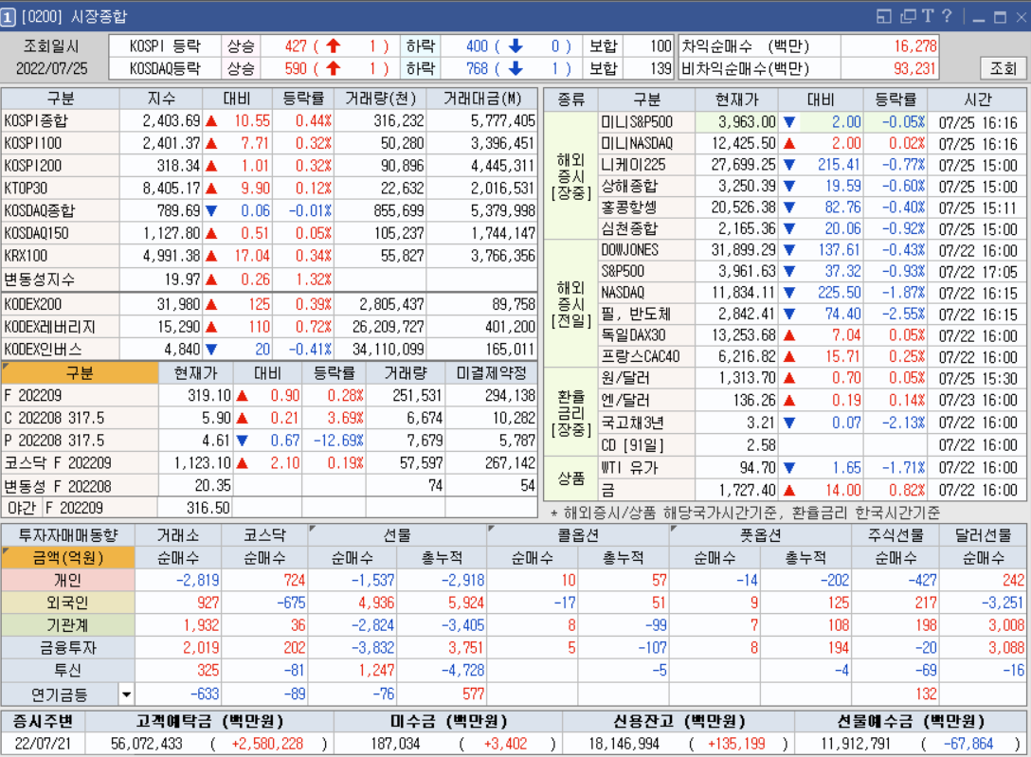This screenshot has width=1031, height=757.
Task: Select the 코스닥 F 202209 row
Action: 269,463
